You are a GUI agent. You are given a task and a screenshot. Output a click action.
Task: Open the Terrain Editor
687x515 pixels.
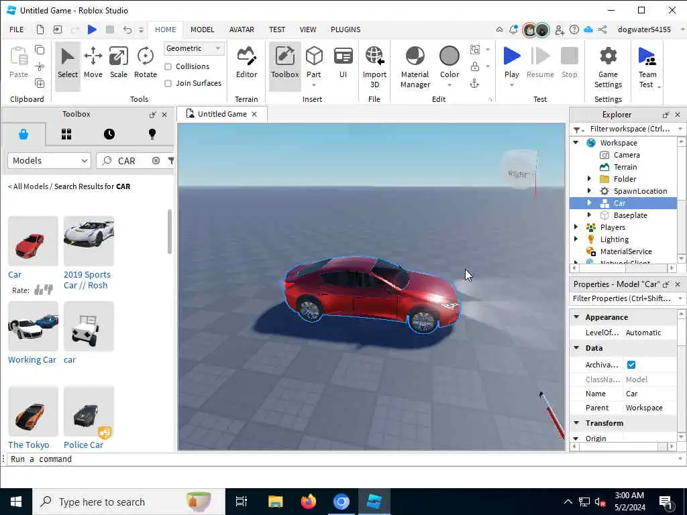[246, 62]
